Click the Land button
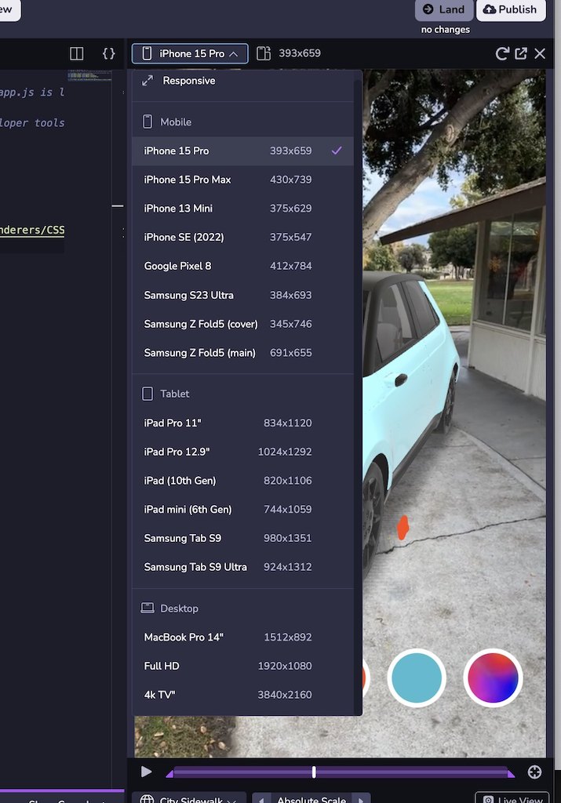The width and height of the screenshot is (561, 803). tap(444, 9)
